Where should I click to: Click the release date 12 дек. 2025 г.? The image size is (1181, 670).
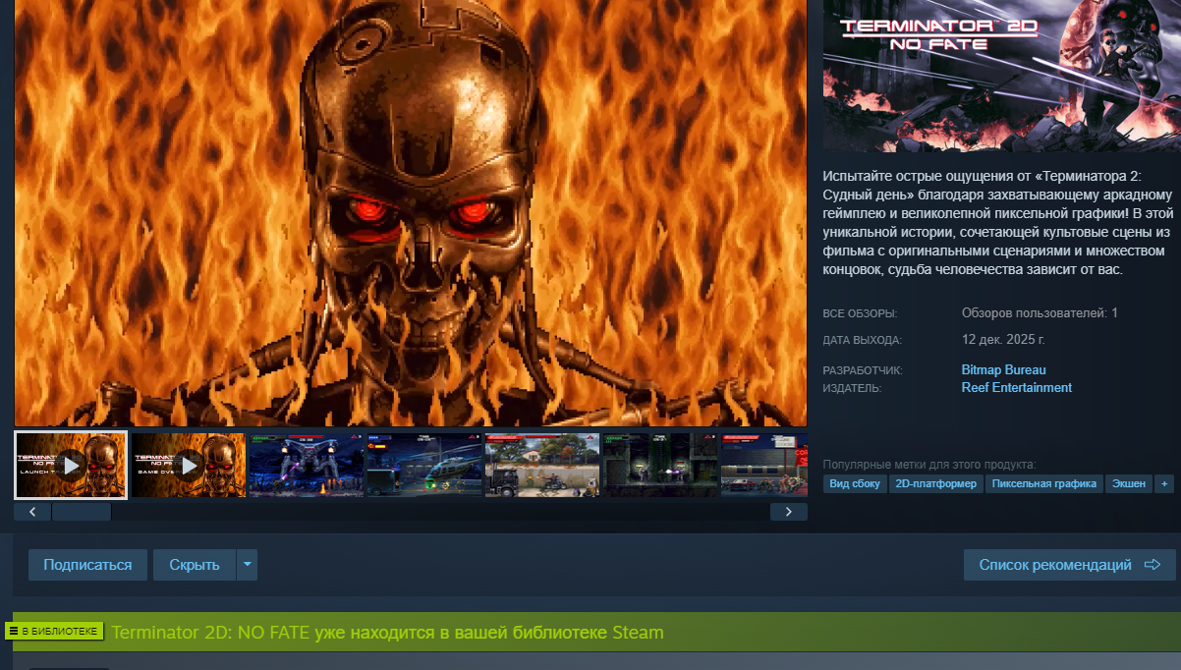click(1002, 340)
